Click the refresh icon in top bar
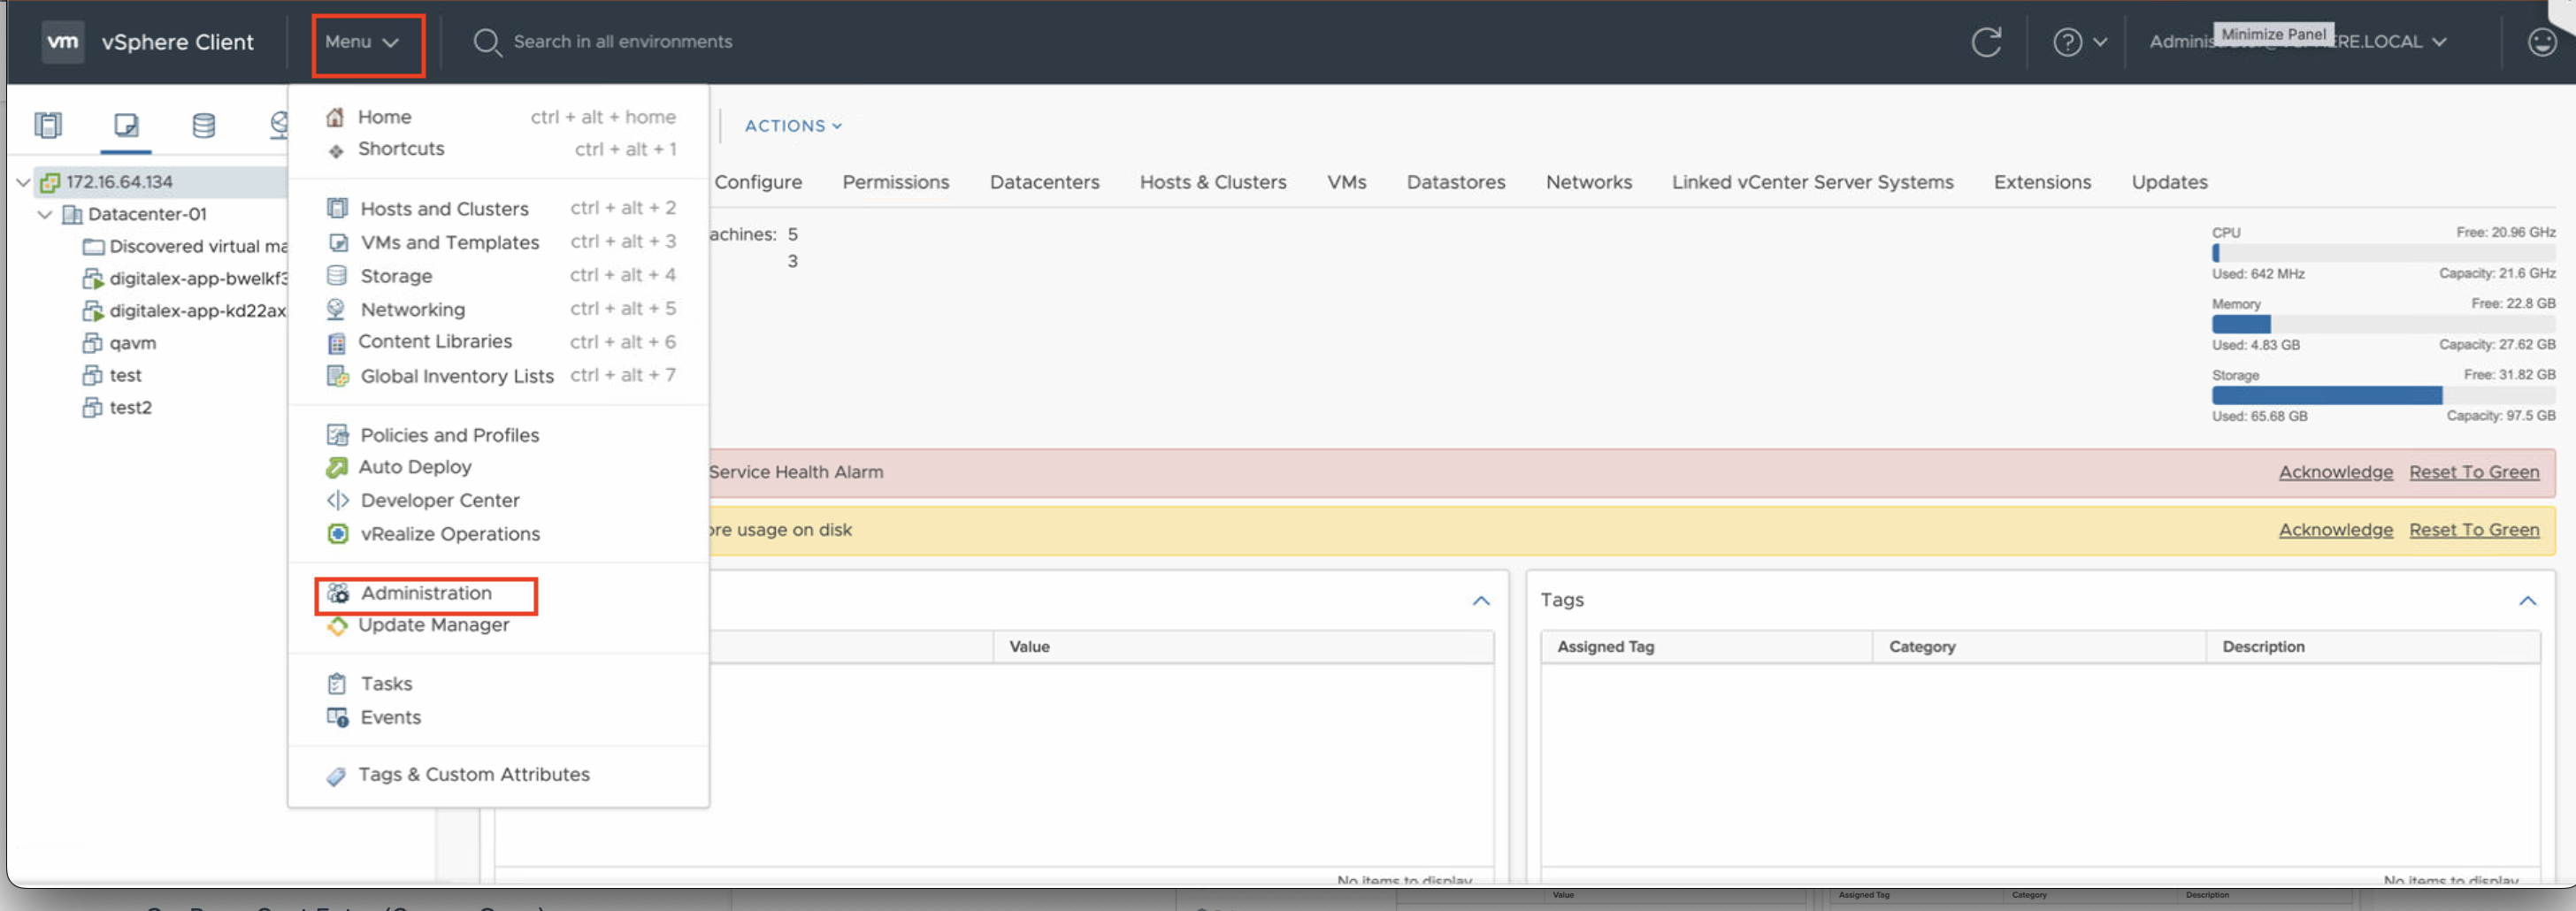 coord(1986,42)
